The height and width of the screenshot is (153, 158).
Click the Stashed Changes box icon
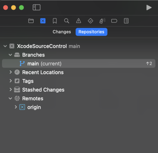coord(17,90)
